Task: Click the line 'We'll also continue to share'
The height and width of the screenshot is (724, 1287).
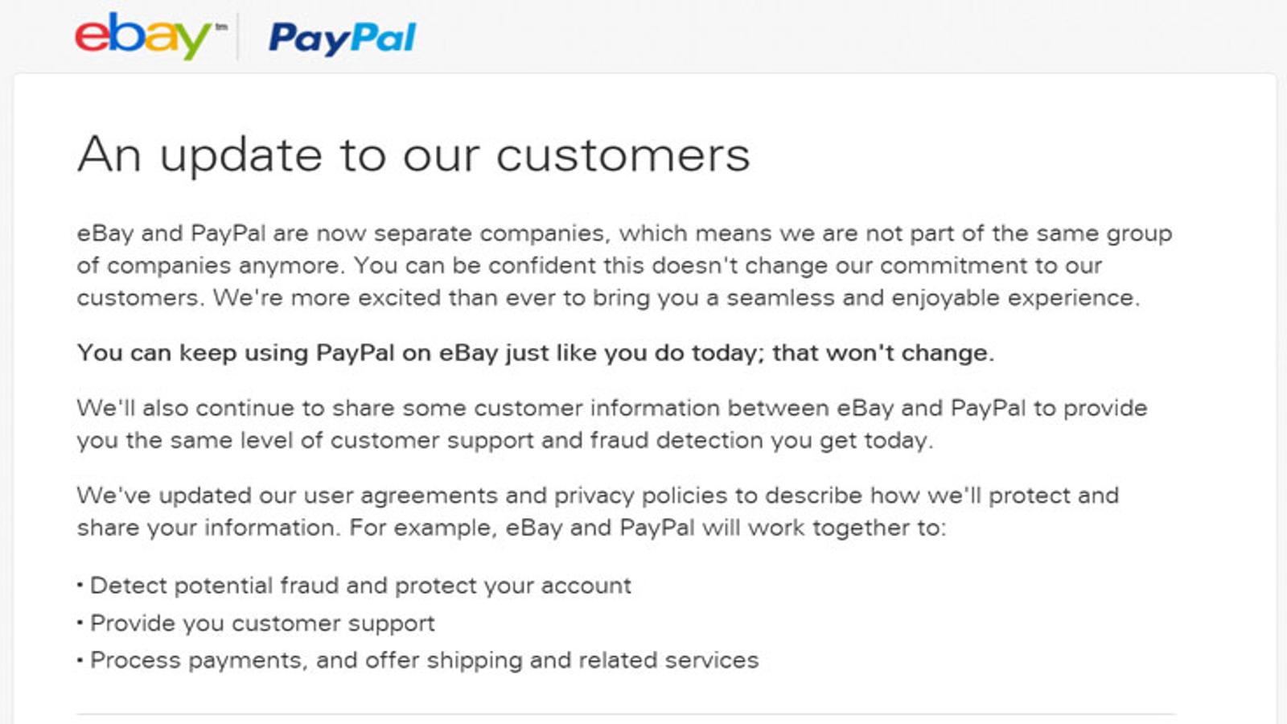Action: 612,408
